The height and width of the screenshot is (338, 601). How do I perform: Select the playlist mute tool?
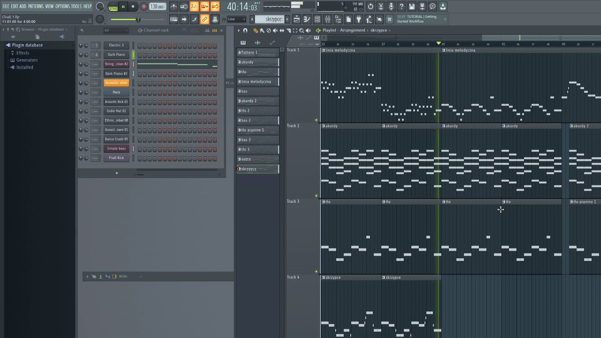(x=275, y=31)
